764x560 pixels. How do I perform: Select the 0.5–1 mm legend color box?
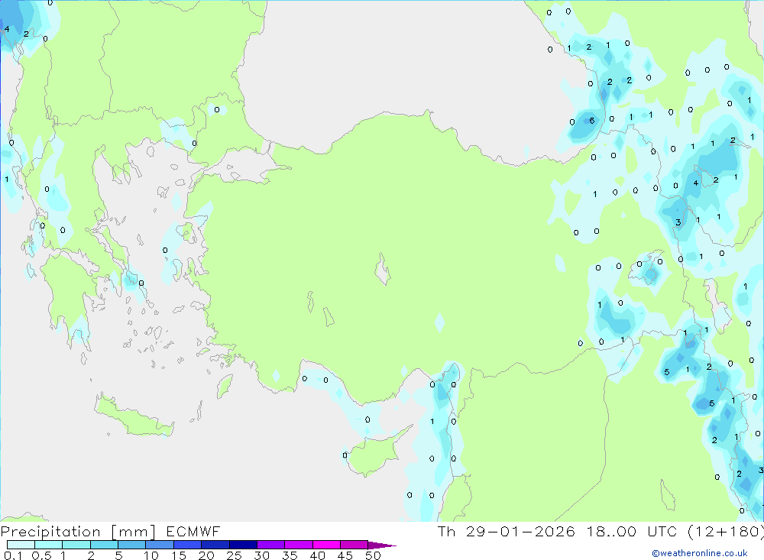point(49,545)
